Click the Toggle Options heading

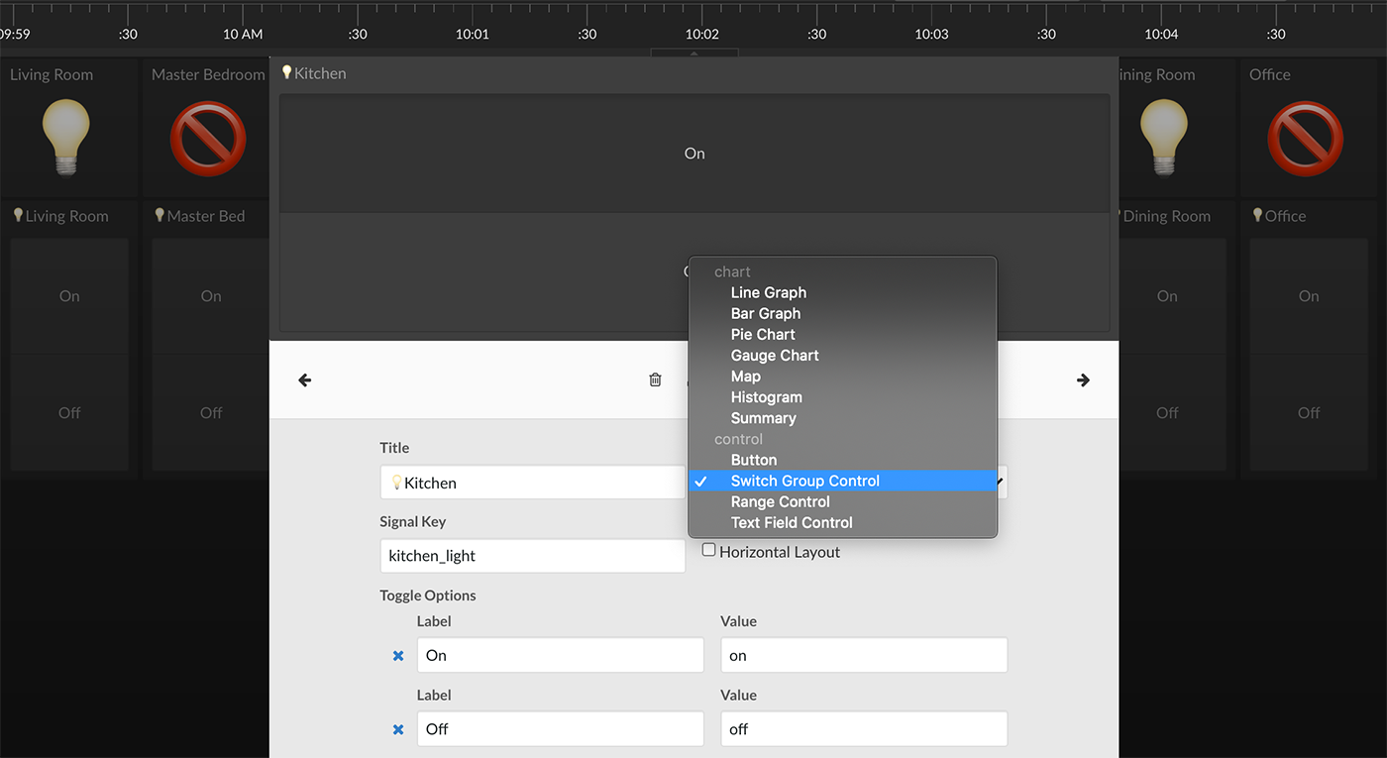(x=428, y=596)
